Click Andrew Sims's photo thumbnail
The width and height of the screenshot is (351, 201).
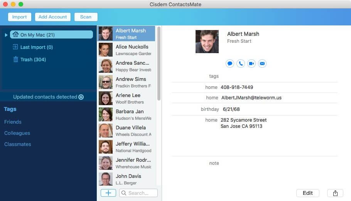(106, 82)
